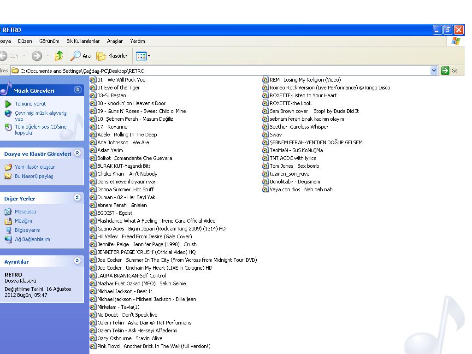Screen dimensions: 472x354
Task: Click the Up folder toolbar icon
Action: tap(59, 56)
